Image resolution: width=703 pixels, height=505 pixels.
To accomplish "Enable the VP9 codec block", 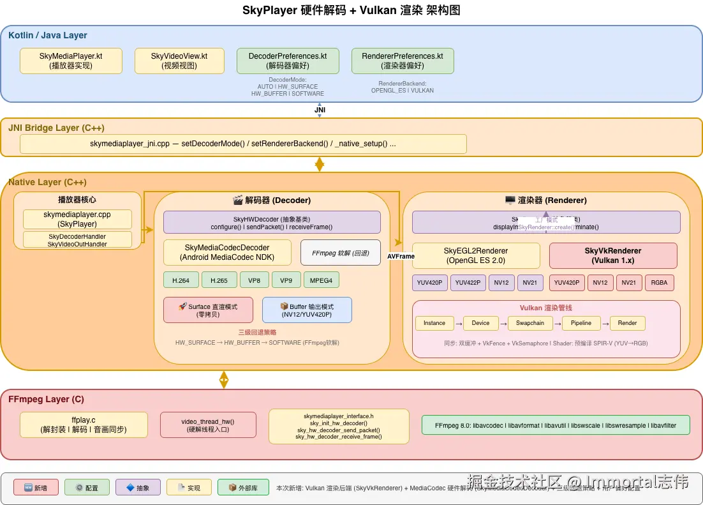I will tap(286, 280).
